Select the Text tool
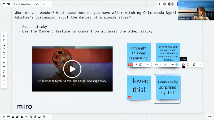The image size is (214, 120). pyautogui.click(x=4, y=58)
